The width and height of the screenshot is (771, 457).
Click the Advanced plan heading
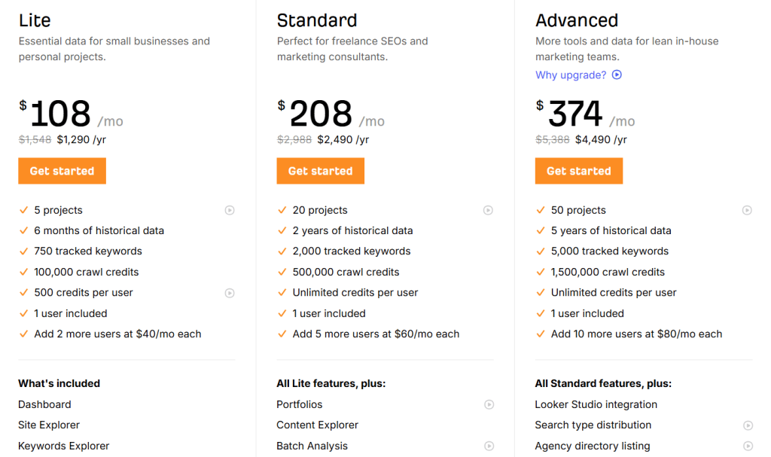576,20
